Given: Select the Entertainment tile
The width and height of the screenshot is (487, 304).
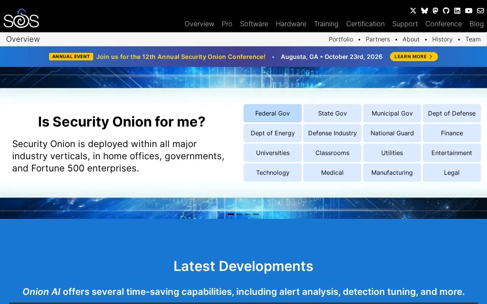Looking at the screenshot, I should click(452, 153).
